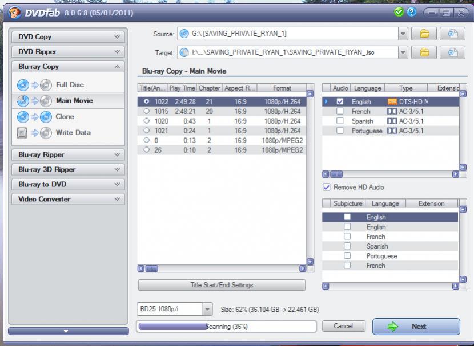
Task: Choose the Clone copy mode
Action: [x=65, y=117]
